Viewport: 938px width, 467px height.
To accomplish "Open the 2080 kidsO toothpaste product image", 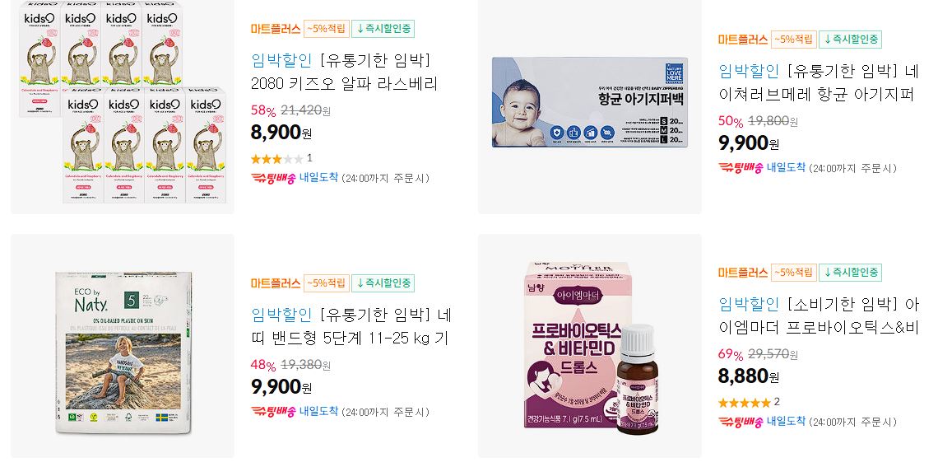I will click(x=122, y=105).
